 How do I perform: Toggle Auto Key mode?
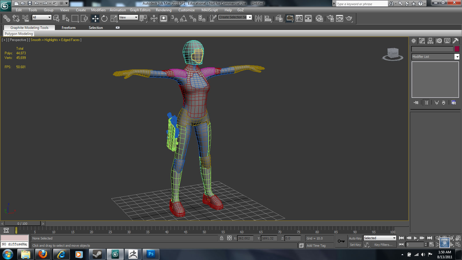click(x=355, y=238)
